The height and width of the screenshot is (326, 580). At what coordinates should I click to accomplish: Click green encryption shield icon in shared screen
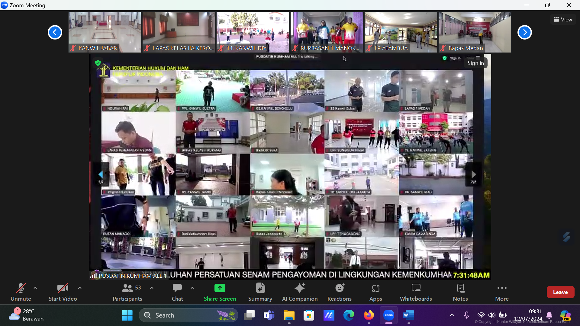click(x=98, y=63)
